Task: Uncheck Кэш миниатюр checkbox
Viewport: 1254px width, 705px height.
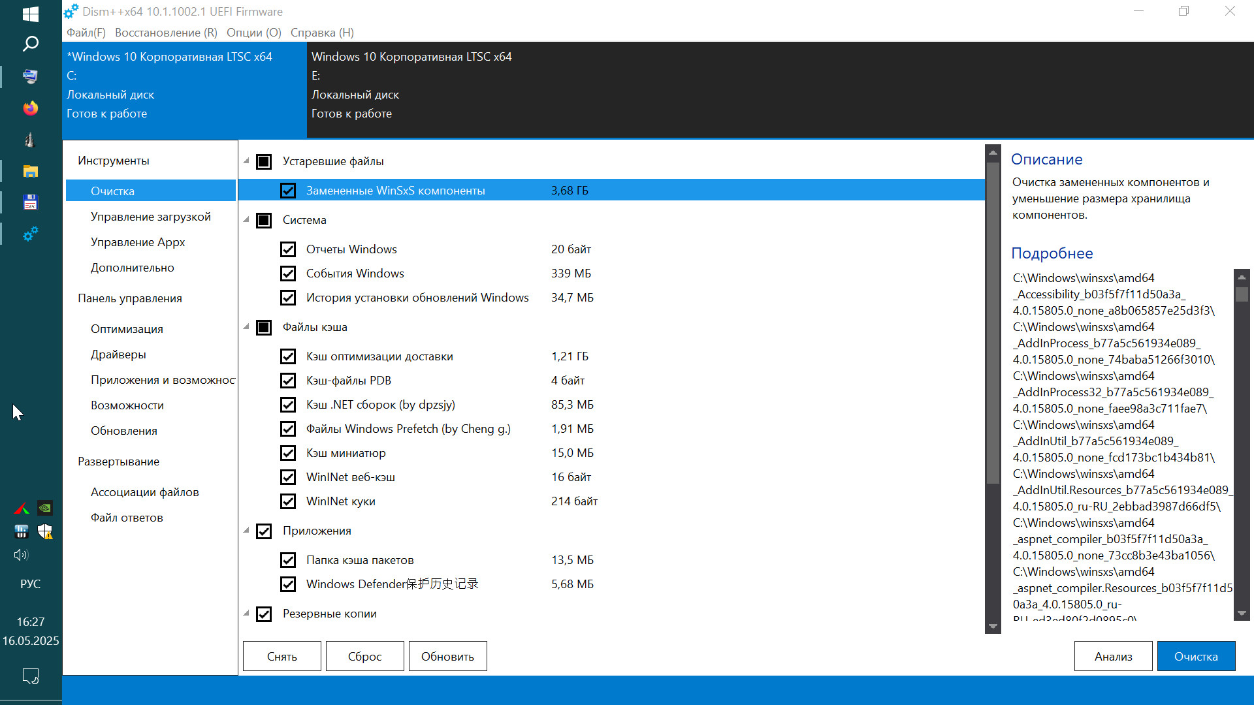Action: tap(288, 453)
